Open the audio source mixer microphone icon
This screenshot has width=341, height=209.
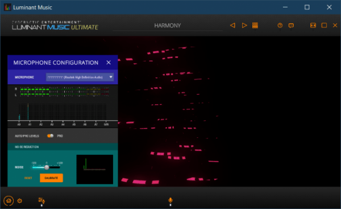click(41, 200)
